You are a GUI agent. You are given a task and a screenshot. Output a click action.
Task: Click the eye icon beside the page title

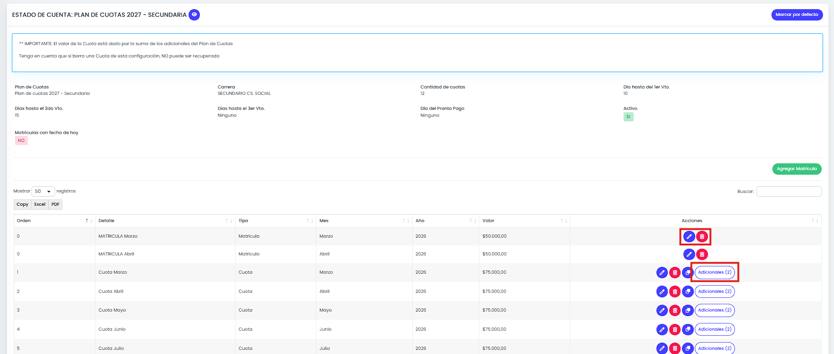194,15
